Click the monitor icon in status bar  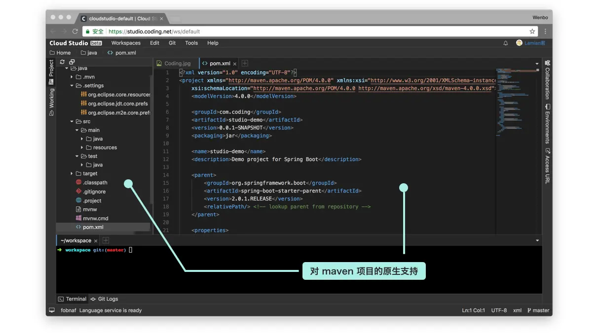tap(52, 310)
